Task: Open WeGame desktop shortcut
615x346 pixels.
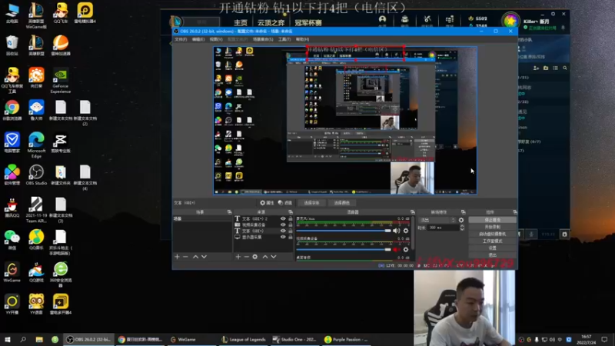Action: click(12, 272)
